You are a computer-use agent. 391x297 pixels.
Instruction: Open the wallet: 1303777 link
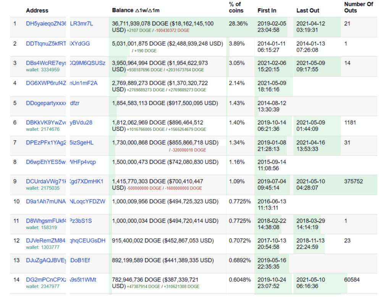point(43,247)
